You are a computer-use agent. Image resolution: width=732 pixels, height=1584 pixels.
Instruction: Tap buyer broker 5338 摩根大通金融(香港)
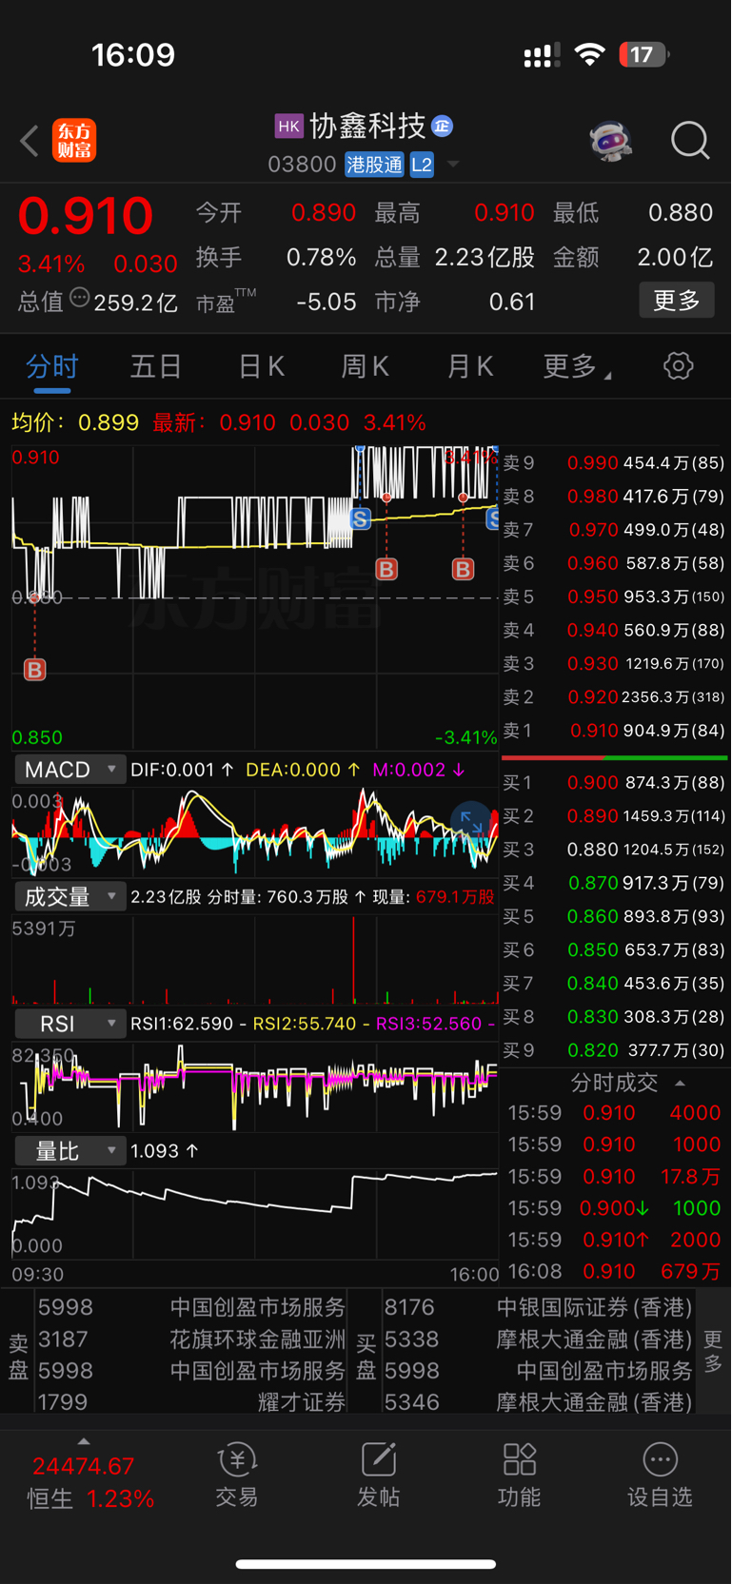point(538,1340)
